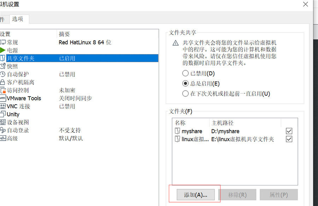Select the 设备视图 settings row

[x=79, y=122]
